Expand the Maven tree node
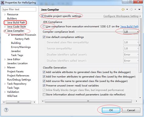 coord(5,68)
